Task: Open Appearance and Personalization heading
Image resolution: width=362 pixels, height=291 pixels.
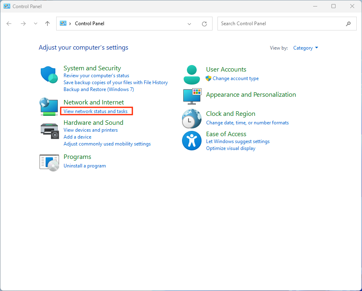Action: click(251, 95)
